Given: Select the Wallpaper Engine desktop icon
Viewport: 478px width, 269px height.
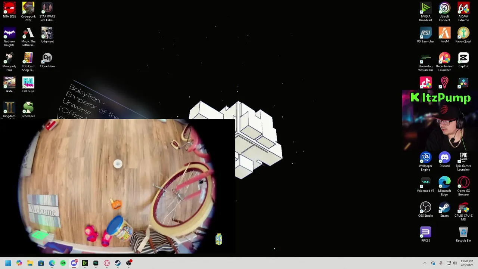Looking at the screenshot, I should pyautogui.click(x=425, y=161).
